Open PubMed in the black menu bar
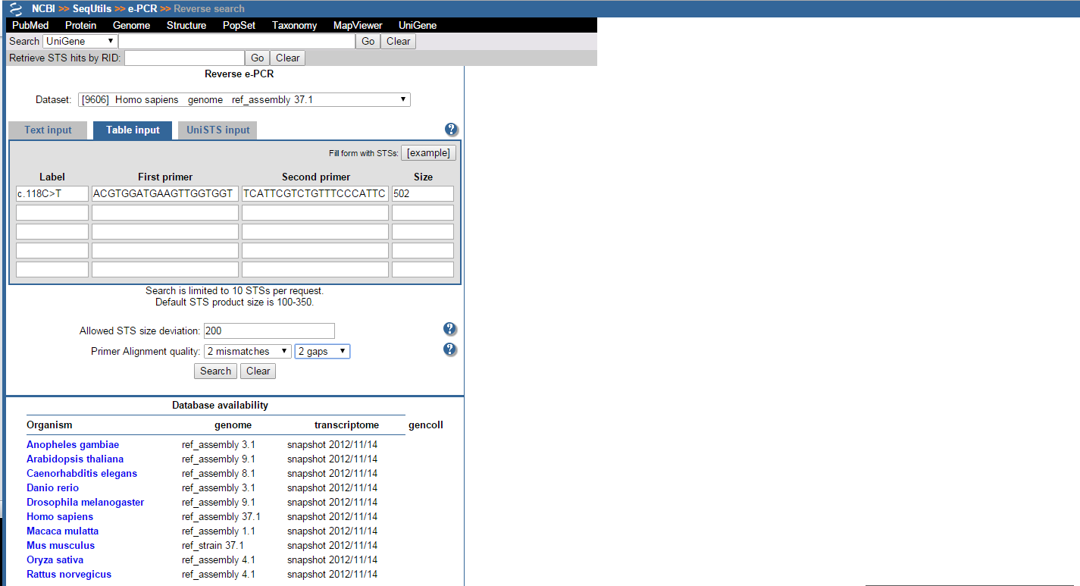1080x586 pixels. (x=30, y=25)
